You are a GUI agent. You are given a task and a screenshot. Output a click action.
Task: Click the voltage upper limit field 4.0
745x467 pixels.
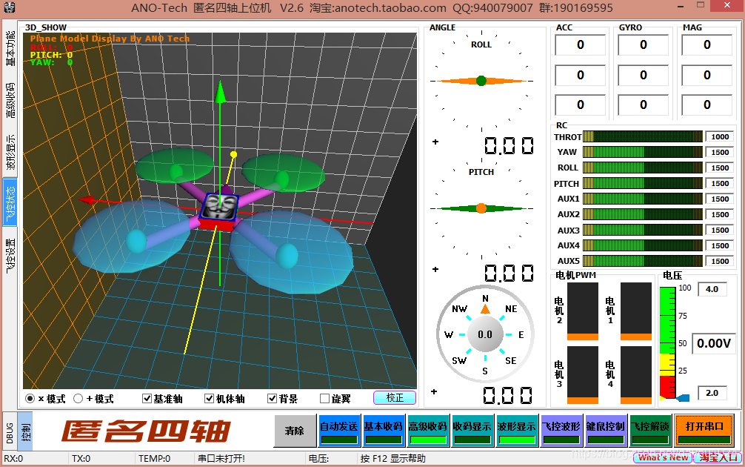coord(712,289)
